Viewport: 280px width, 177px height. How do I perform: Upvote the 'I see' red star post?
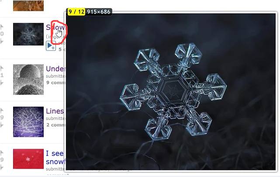pos(2,153)
